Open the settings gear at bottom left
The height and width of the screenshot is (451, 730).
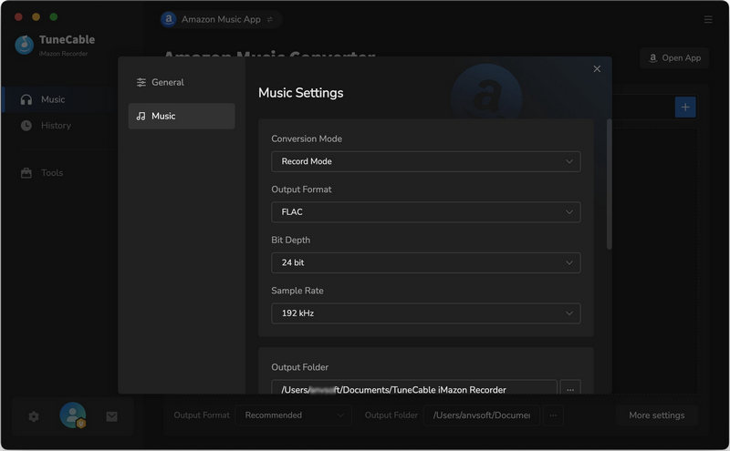[x=34, y=416]
